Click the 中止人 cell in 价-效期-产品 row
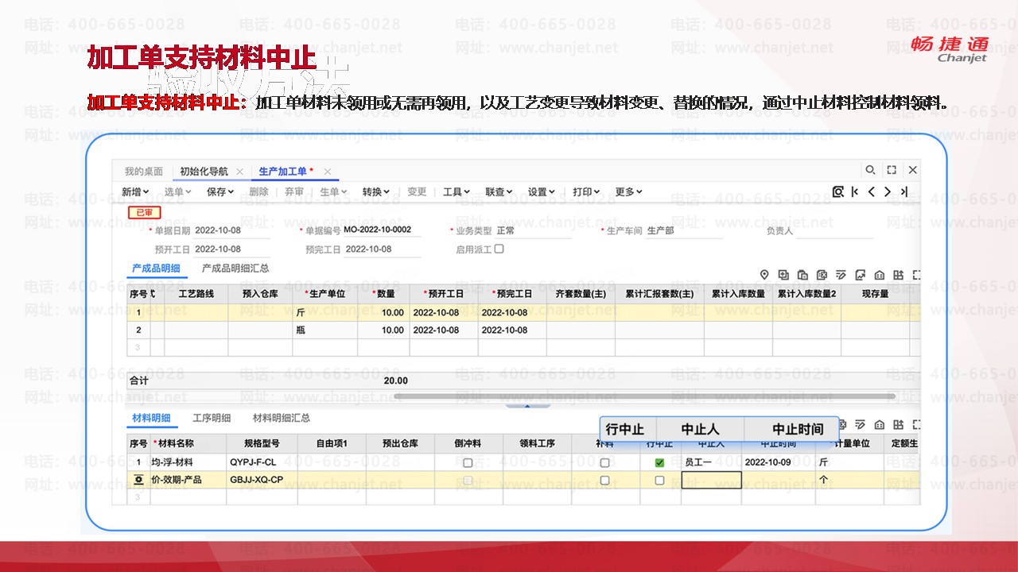This screenshot has height=572, width=1018. pos(712,480)
